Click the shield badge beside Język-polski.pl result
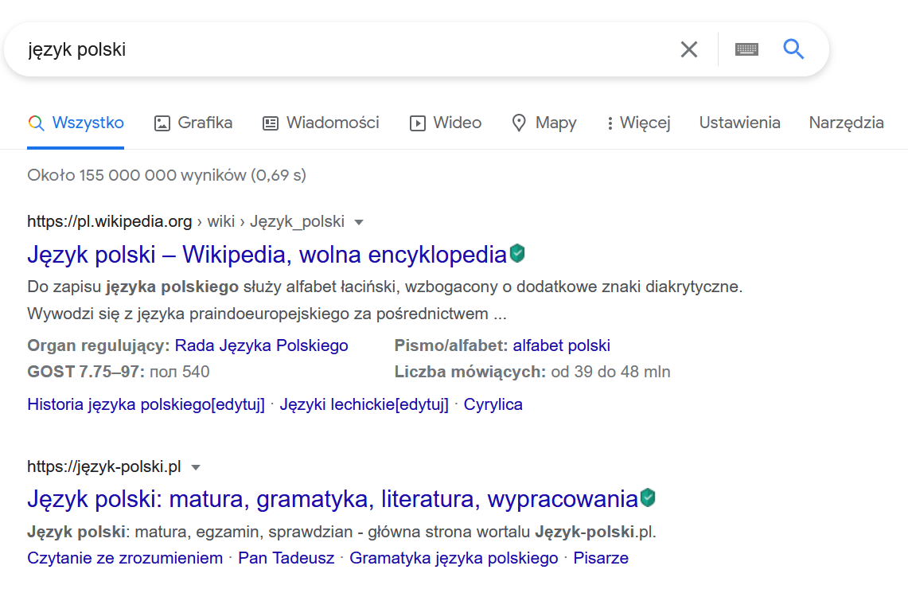 pyautogui.click(x=648, y=497)
